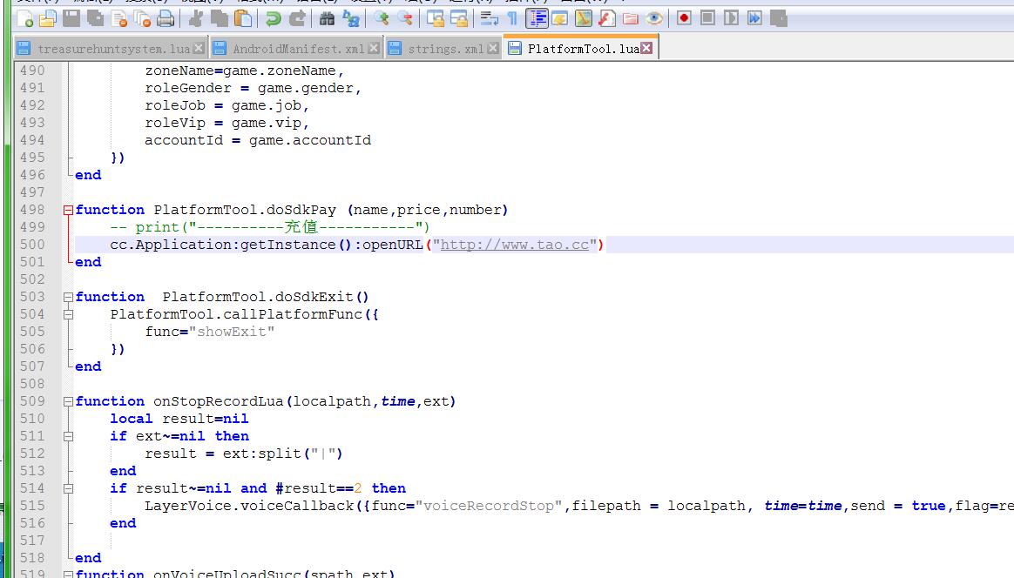Click the Find and Replace icon
This screenshot has width=1014, height=578.
pyautogui.click(x=351, y=17)
